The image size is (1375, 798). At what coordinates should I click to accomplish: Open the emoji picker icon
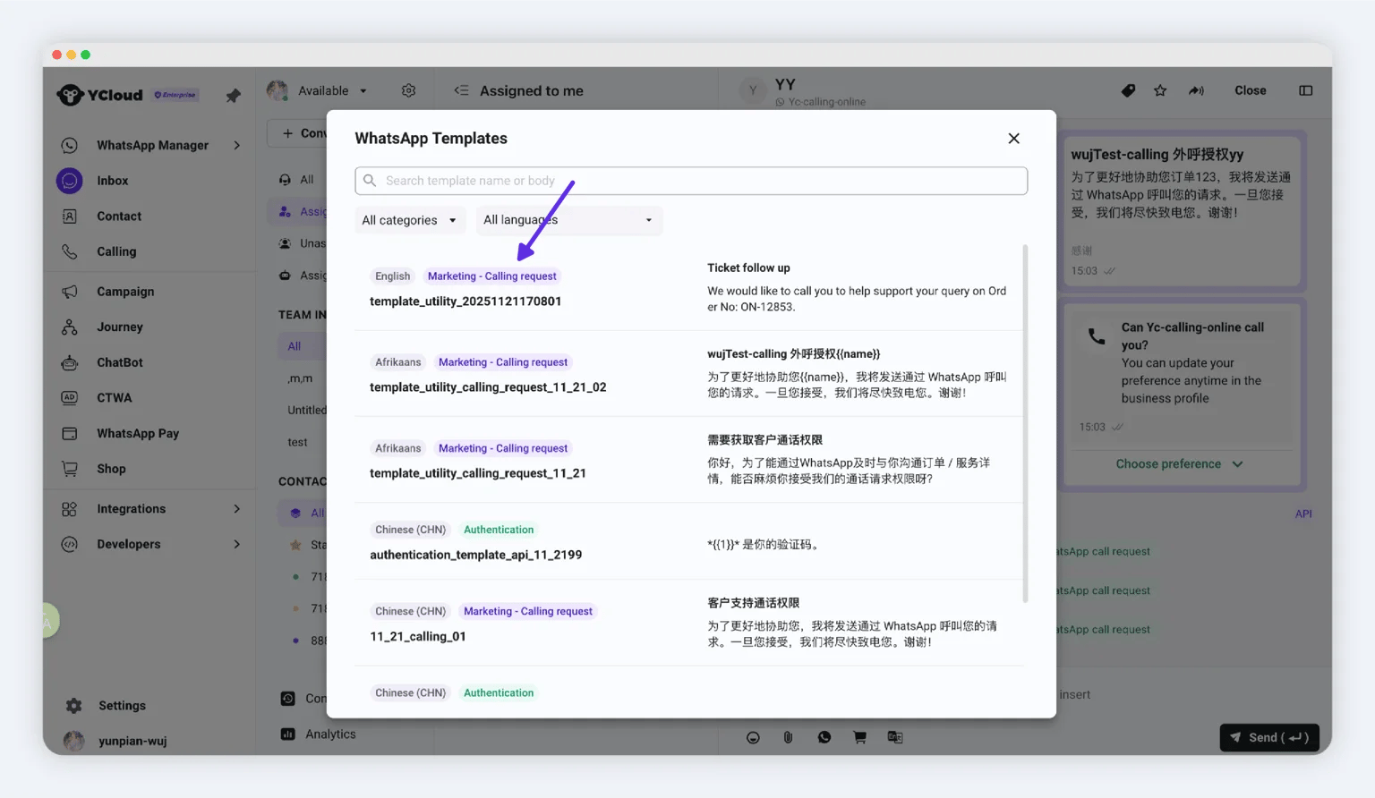tap(753, 737)
